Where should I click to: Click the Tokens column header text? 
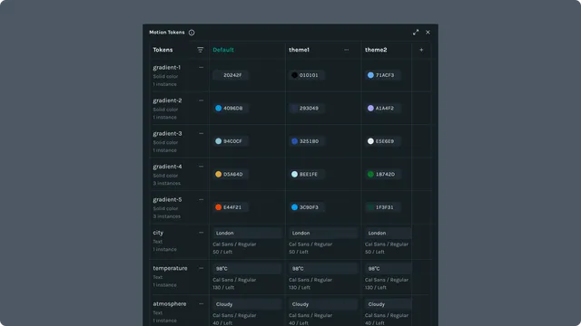[x=162, y=50]
